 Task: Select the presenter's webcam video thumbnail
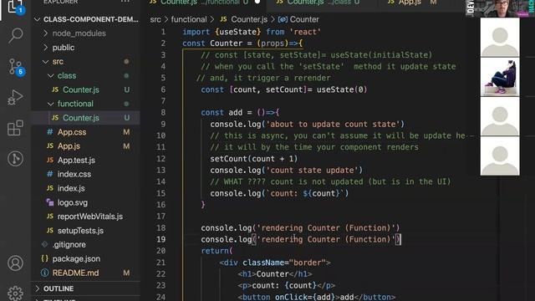pos(501,8)
